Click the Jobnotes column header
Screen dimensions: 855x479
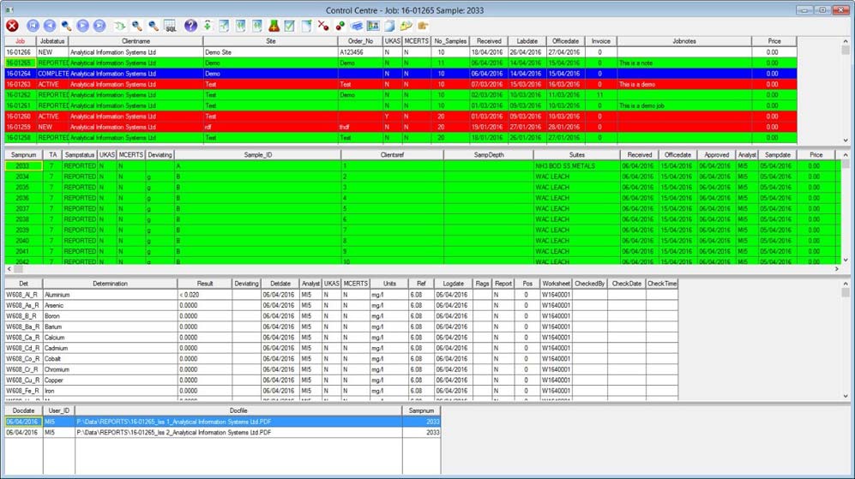tap(684, 41)
